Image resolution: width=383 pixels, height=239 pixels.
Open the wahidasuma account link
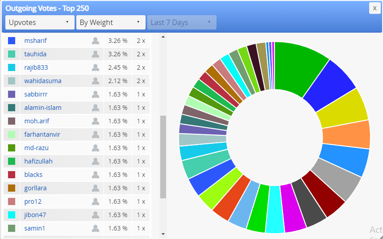point(43,81)
